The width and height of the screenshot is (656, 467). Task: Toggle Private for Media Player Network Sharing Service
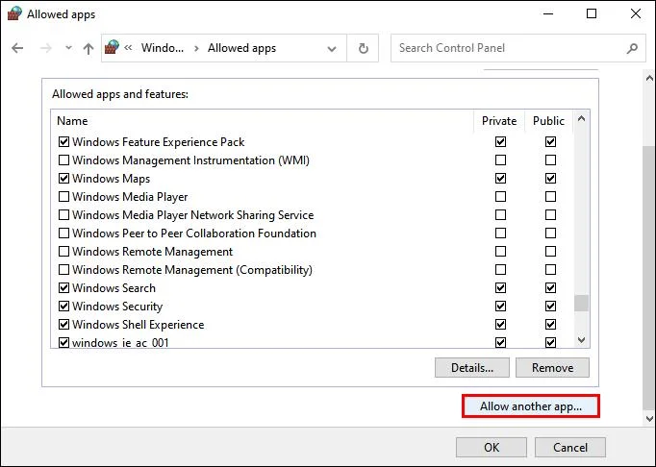click(x=500, y=215)
